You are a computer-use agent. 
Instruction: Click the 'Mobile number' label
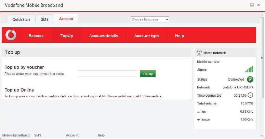[x=208, y=62]
